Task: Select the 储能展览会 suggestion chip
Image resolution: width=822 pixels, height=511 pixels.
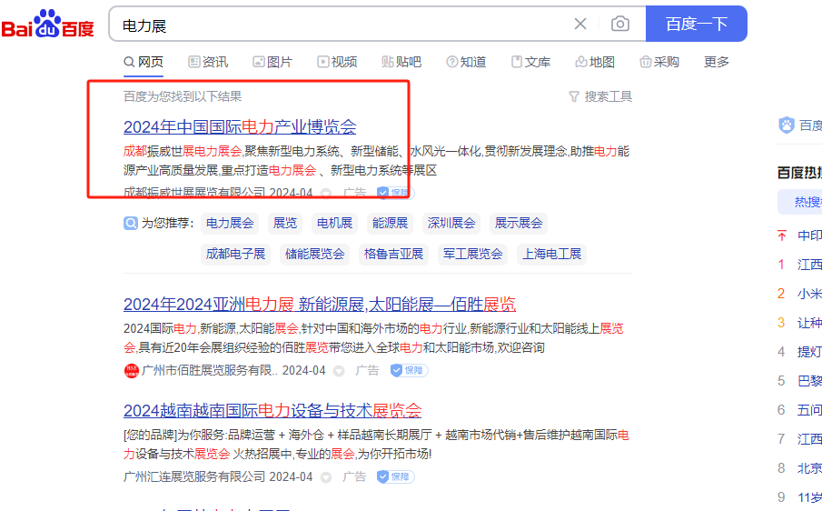Action: (x=314, y=254)
